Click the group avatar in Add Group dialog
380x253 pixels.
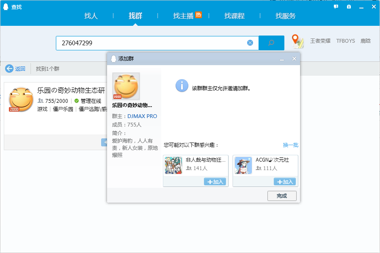pyautogui.click(x=126, y=86)
